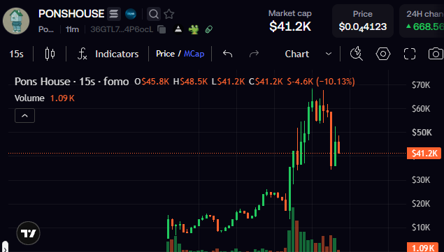Viewport: 444px width, 252px height.
Task: Click the $70K price axis label
Action: coord(421,85)
